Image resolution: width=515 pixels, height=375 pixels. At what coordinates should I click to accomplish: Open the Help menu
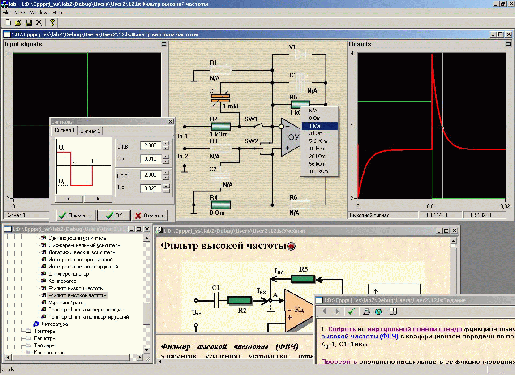pyautogui.click(x=57, y=13)
